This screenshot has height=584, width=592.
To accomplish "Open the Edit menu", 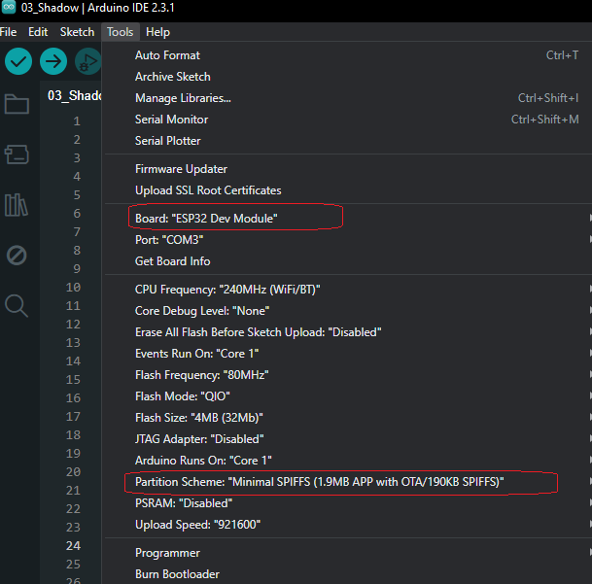I will tap(38, 32).
